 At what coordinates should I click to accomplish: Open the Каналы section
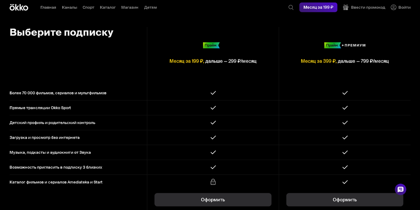[x=70, y=7]
